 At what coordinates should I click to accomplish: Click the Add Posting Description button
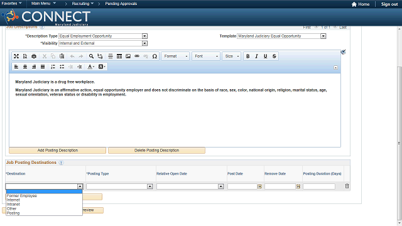pyautogui.click(x=57, y=151)
